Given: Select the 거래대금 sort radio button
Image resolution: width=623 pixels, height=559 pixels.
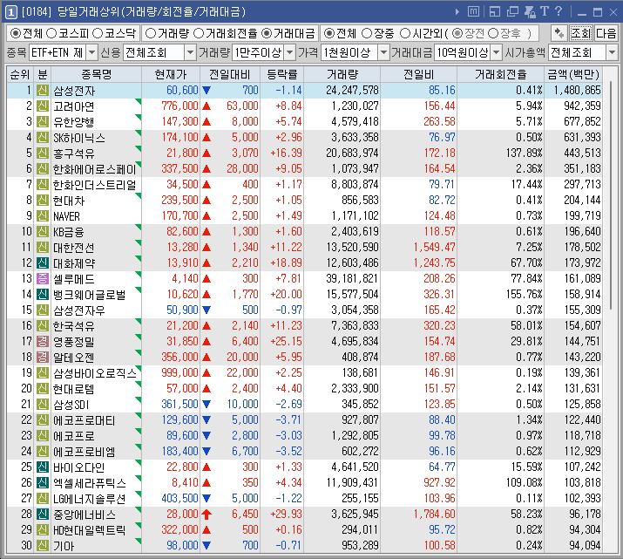Looking at the screenshot, I should click(267, 33).
